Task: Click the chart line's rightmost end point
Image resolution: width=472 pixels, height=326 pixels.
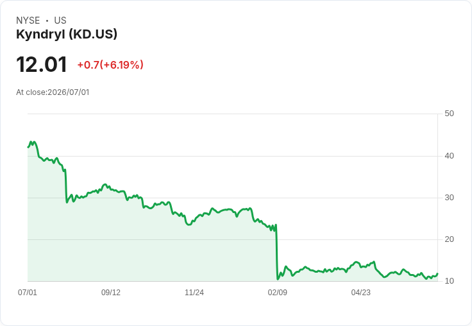Action: point(437,274)
